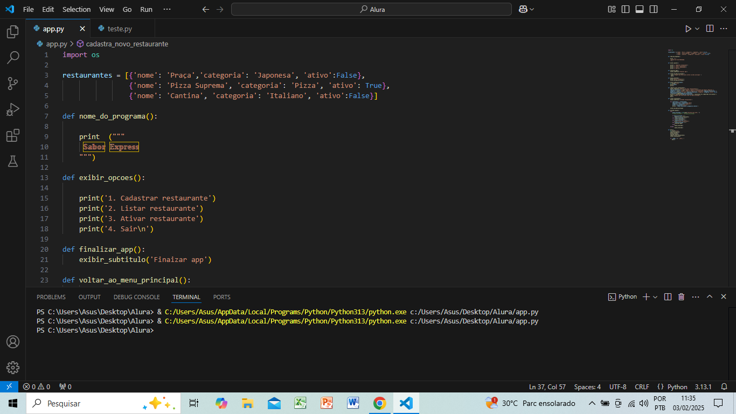Select the Python terminal instance label
Viewport: 736px width, 414px height.
[x=622, y=297]
